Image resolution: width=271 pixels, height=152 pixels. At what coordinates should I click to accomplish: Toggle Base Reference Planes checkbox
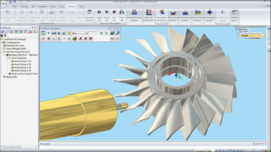pos(240,33)
